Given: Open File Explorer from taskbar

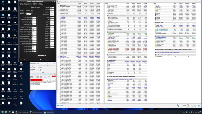Looking at the screenshot, I should coord(6,112).
